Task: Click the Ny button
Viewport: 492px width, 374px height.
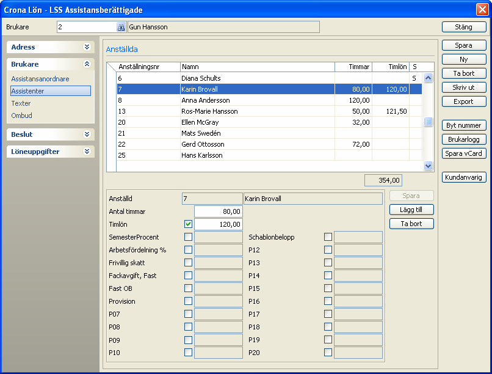Action: (464, 59)
